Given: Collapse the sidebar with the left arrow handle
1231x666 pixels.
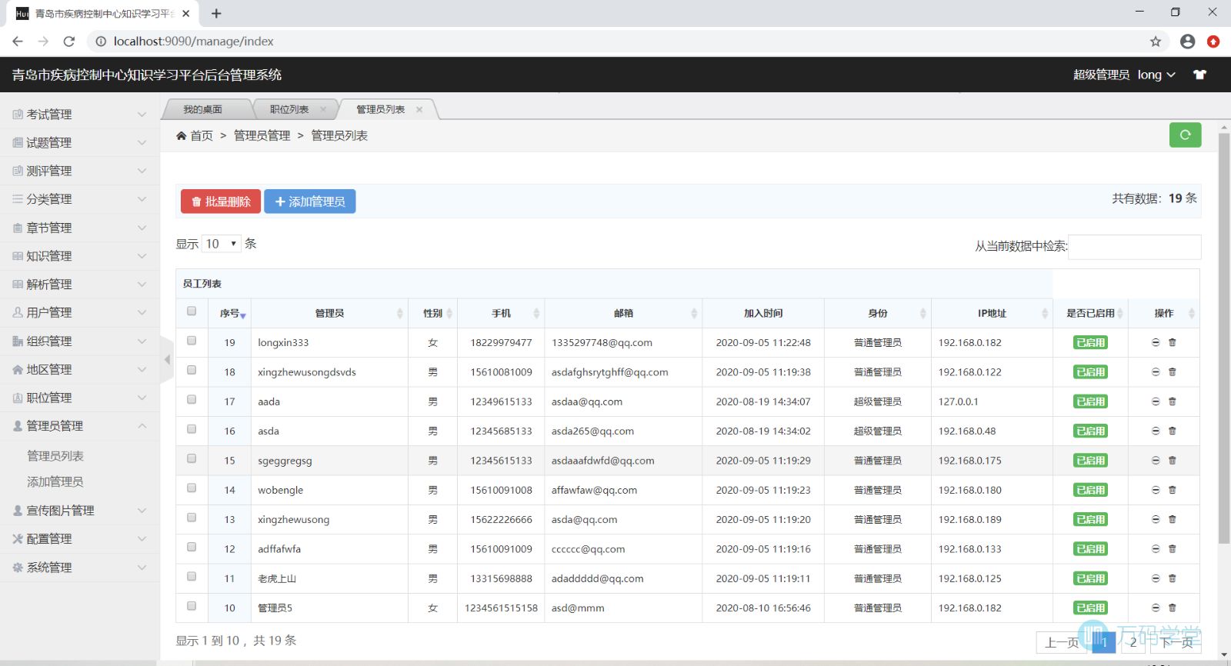Looking at the screenshot, I should [x=167, y=359].
